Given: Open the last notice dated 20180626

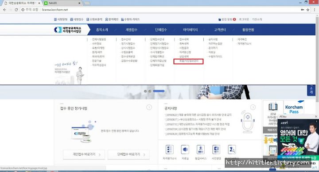Looking at the screenshot, I should [x=192, y=134].
